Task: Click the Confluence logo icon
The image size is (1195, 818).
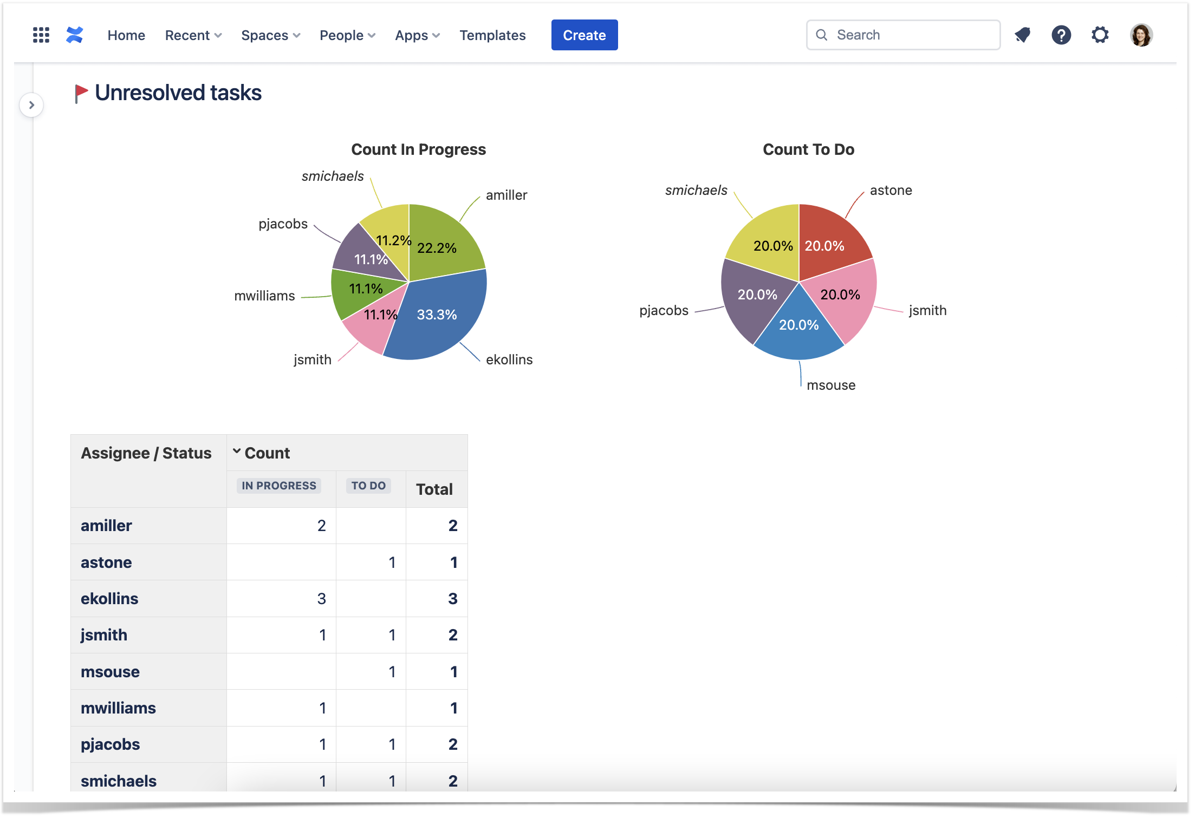Action: (75, 35)
